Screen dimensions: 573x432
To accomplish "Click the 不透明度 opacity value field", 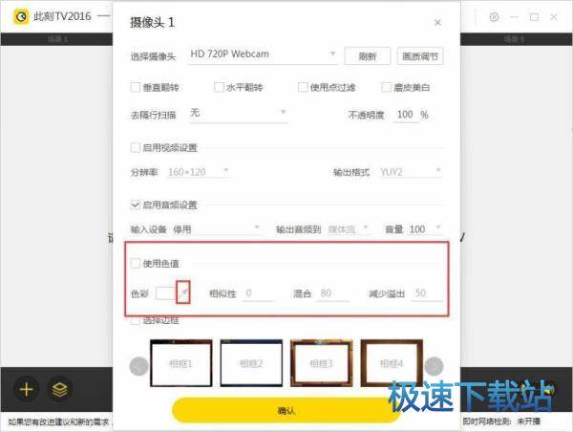I will [x=405, y=115].
